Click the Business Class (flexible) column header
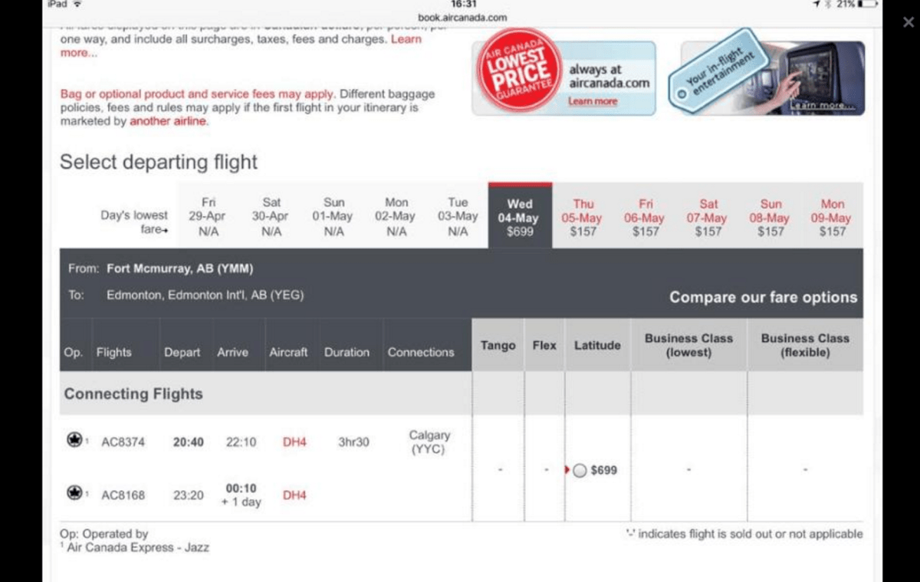 [805, 346]
